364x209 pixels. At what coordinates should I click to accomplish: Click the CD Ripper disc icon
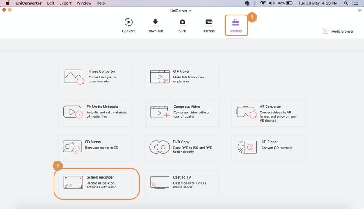click(x=247, y=147)
